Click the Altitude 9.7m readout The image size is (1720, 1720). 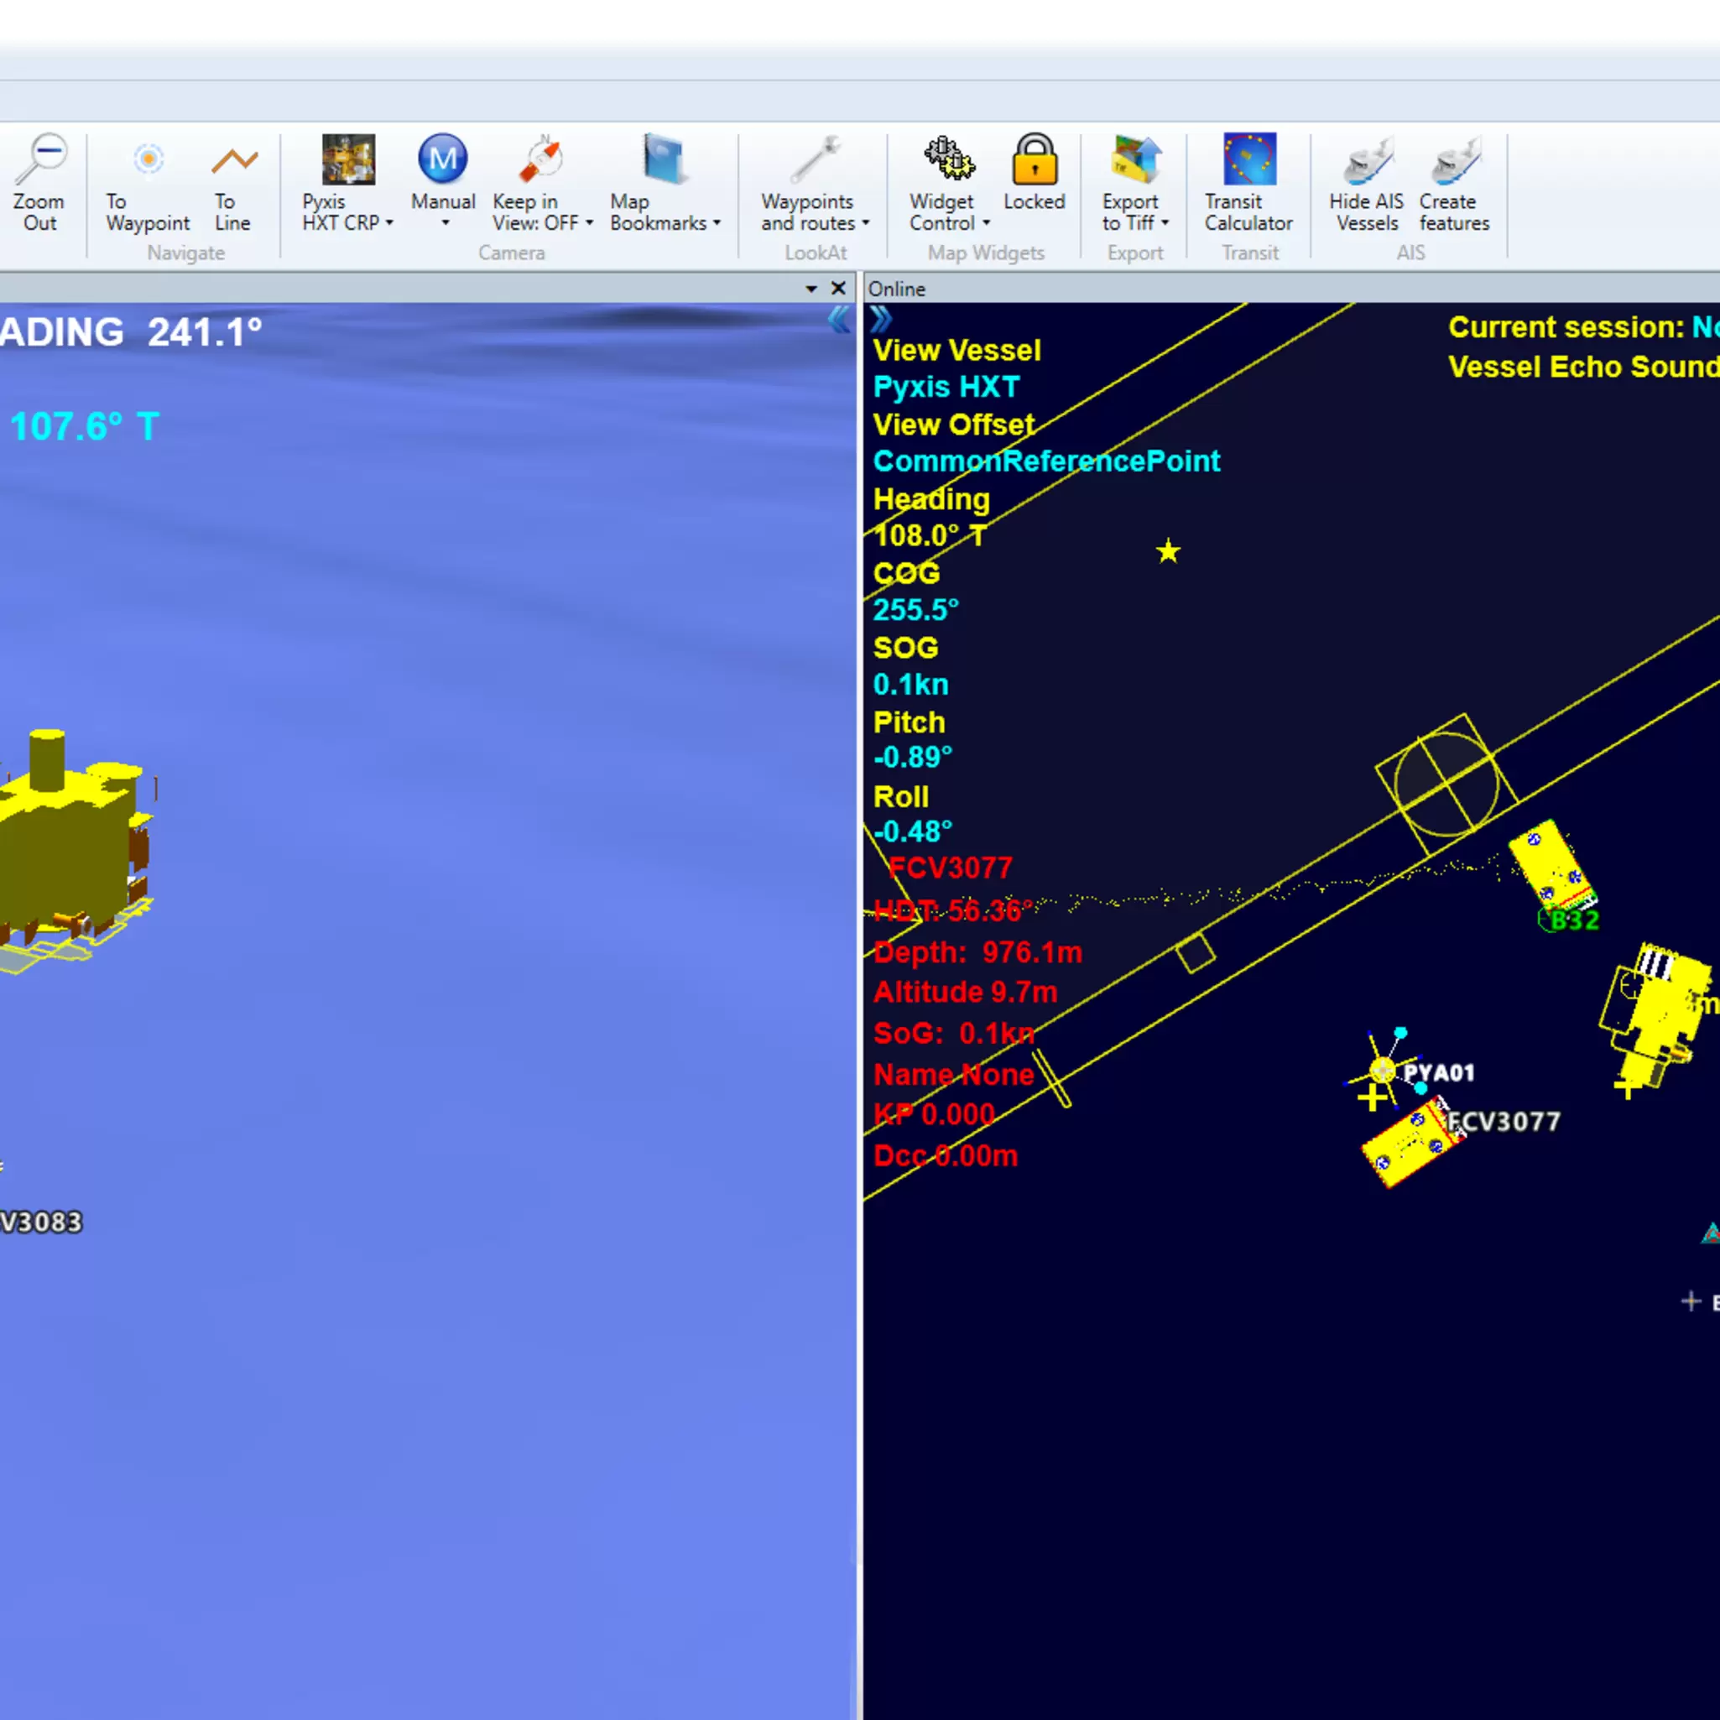tap(965, 992)
